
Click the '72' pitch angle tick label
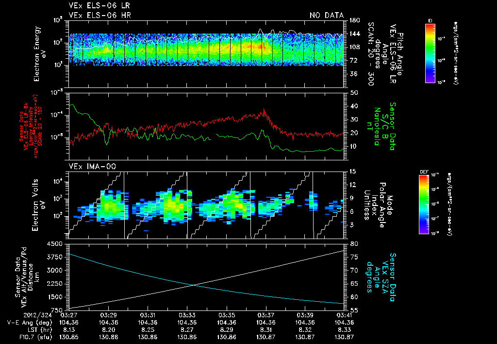[353, 60]
